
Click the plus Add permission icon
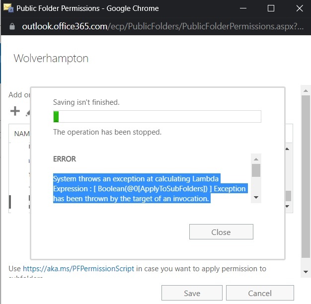coord(15,111)
